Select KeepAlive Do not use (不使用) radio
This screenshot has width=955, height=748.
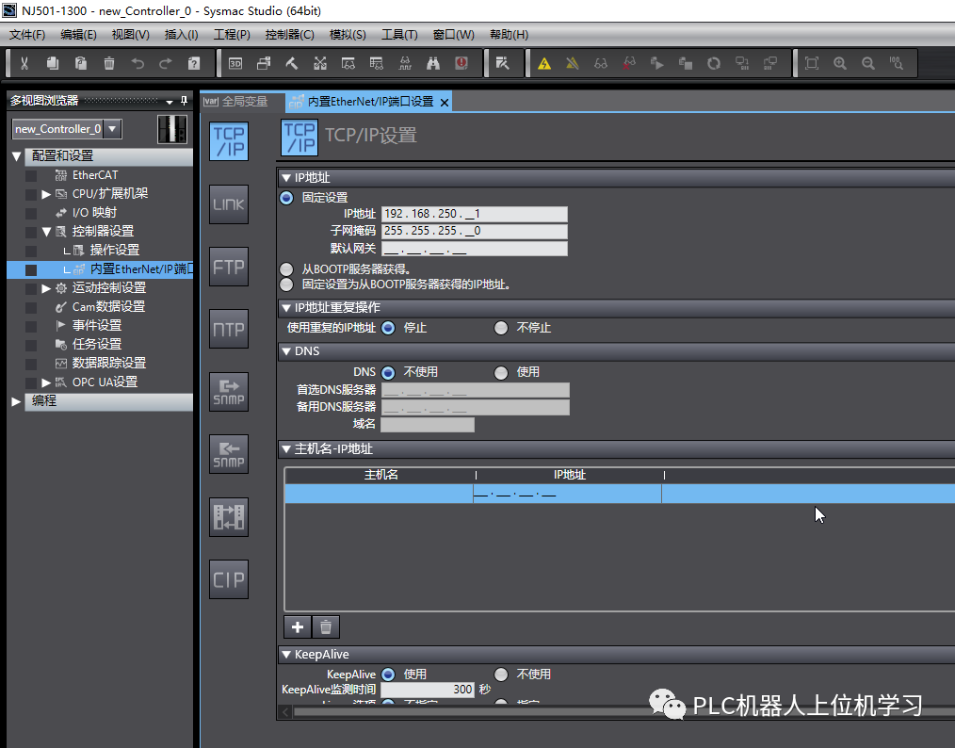click(501, 675)
